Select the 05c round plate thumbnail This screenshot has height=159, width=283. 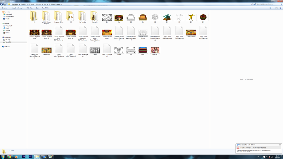(x=203, y=17)
